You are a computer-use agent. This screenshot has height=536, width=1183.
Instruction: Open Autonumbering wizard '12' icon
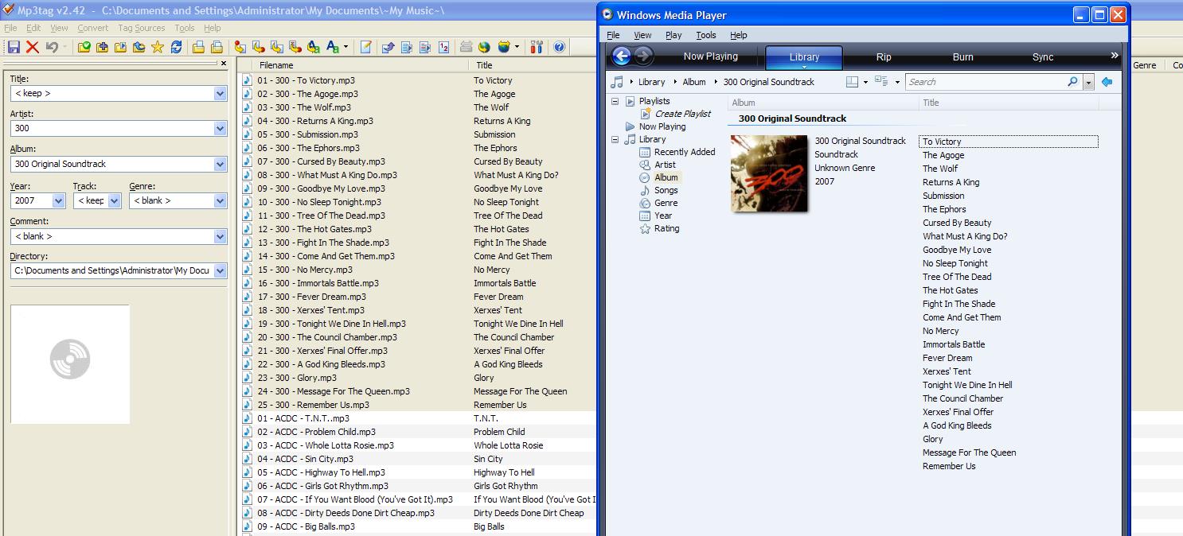pyautogui.click(x=443, y=47)
